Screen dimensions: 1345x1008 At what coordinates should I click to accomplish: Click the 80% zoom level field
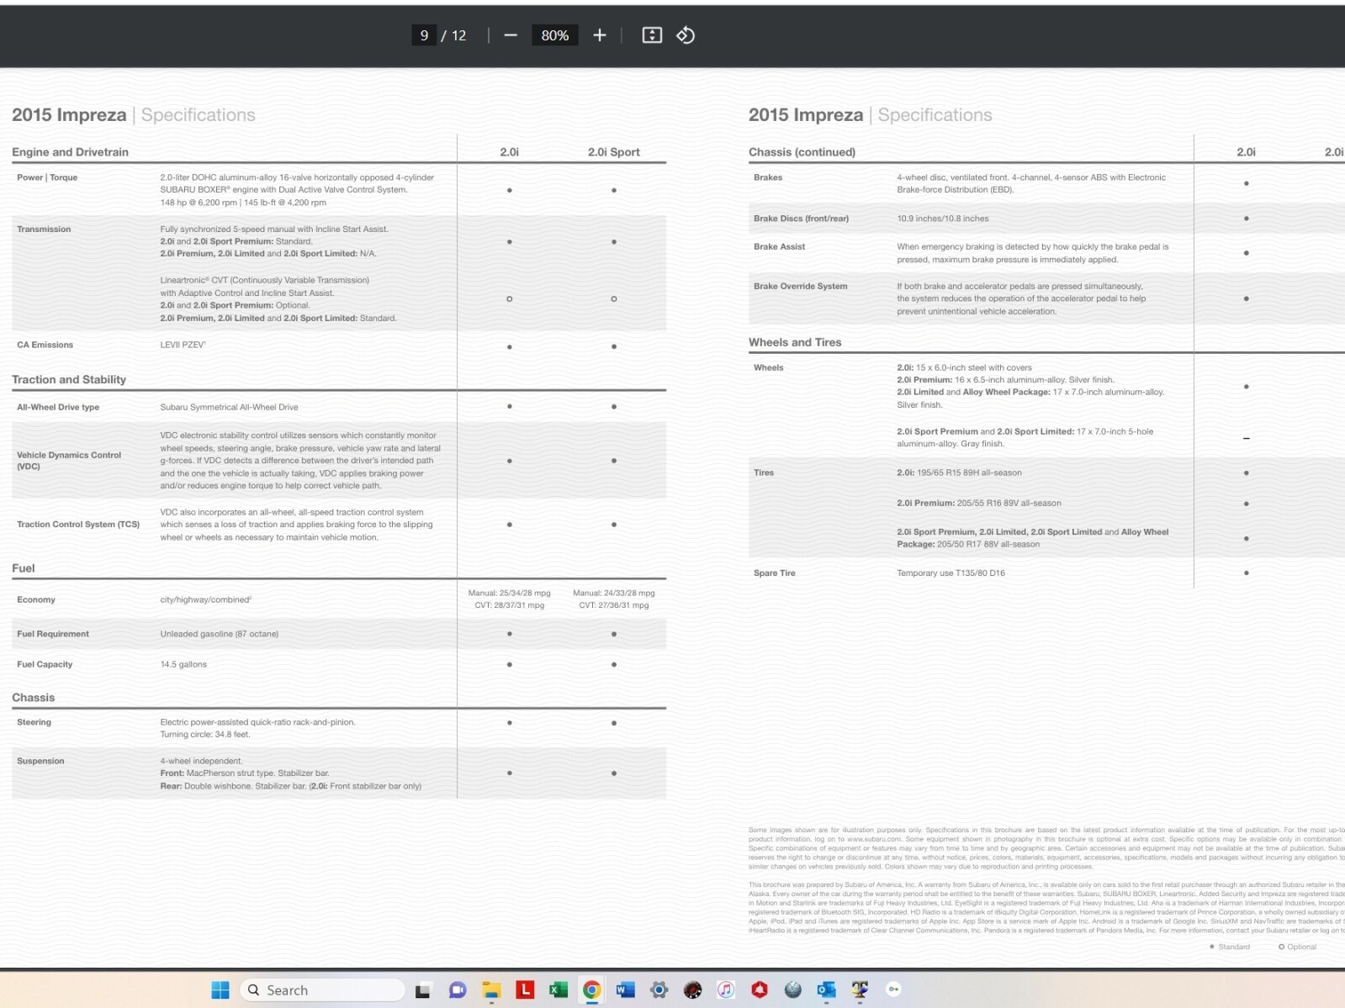[554, 35]
